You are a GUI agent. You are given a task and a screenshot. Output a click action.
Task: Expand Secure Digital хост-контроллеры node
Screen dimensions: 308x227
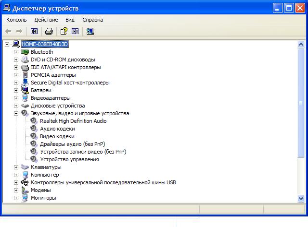[16, 83]
